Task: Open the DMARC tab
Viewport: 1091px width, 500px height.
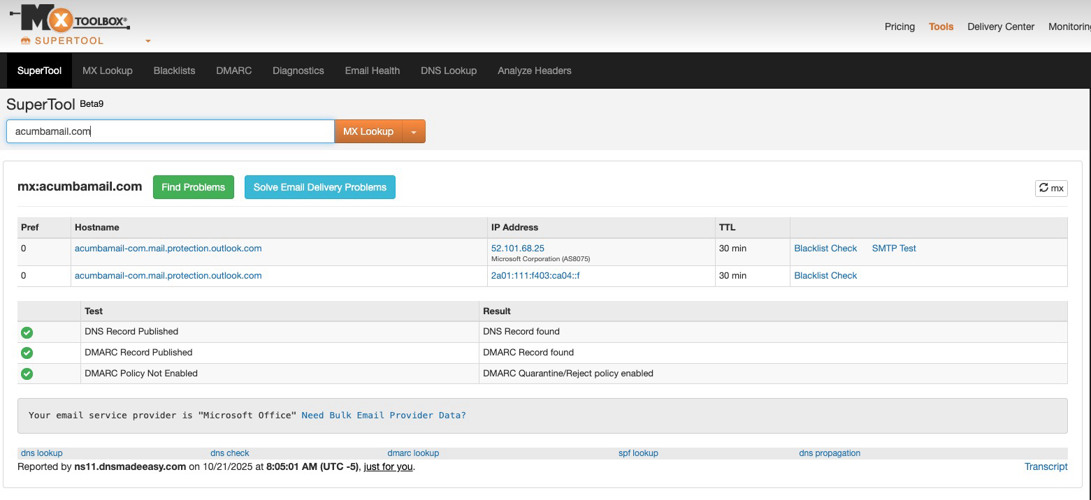Action: click(x=233, y=71)
